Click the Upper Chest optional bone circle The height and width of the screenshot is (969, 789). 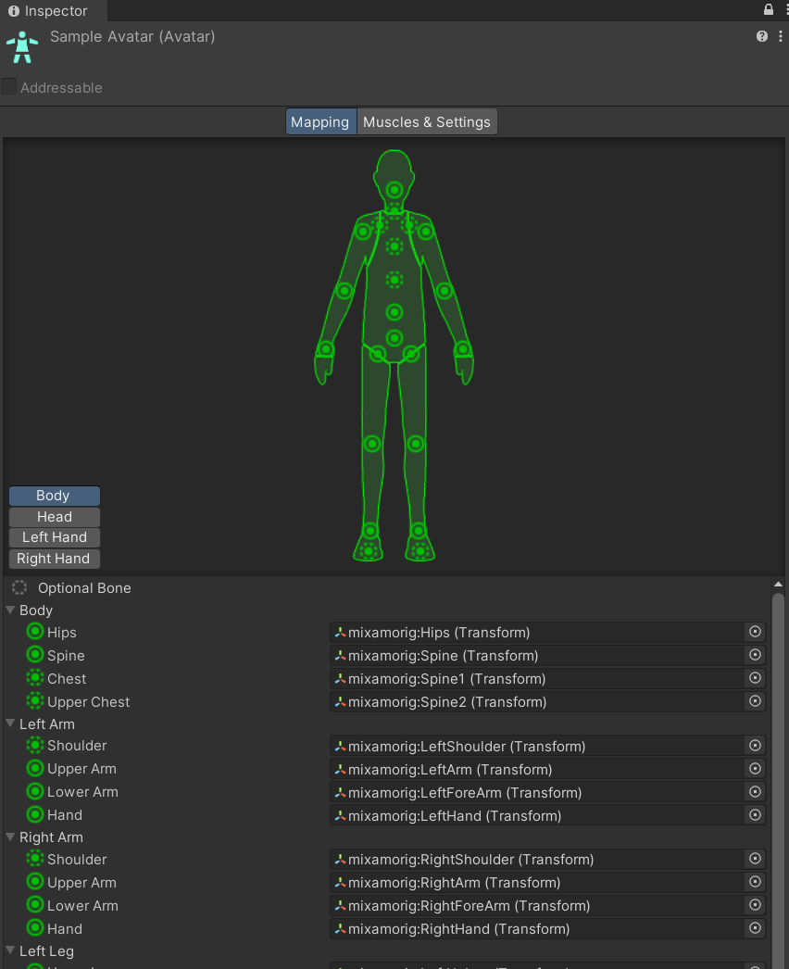35,700
